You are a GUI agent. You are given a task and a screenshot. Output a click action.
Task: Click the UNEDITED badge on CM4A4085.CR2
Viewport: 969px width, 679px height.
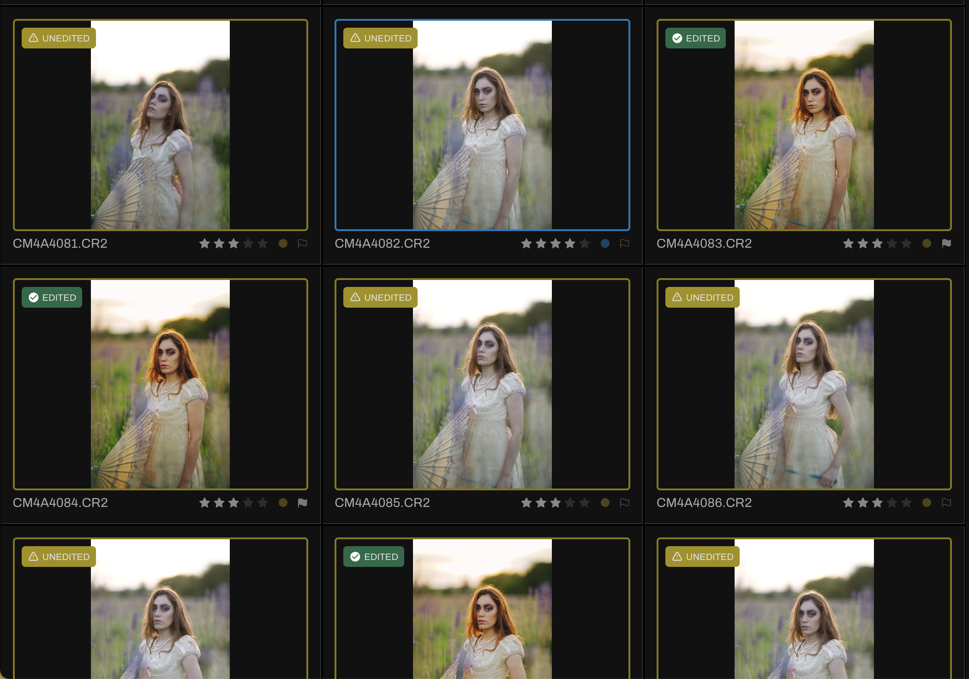click(x=380, y=298)
